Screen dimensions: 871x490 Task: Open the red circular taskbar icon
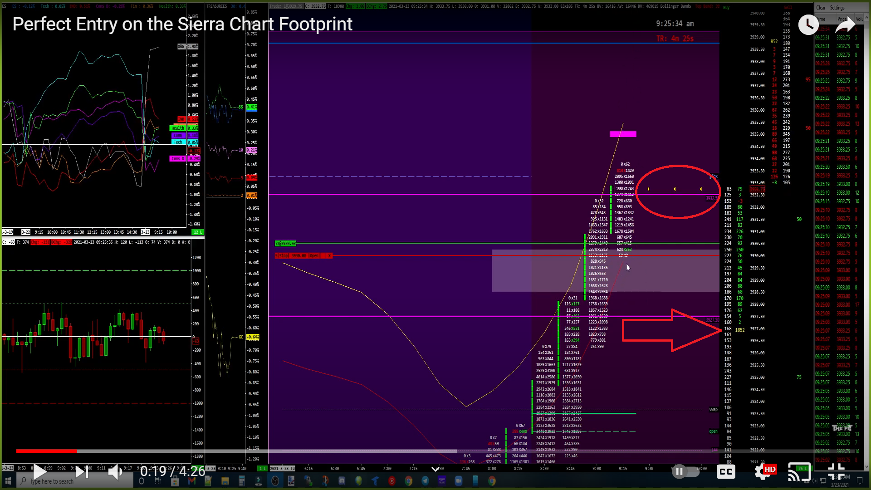click(392, 481)
